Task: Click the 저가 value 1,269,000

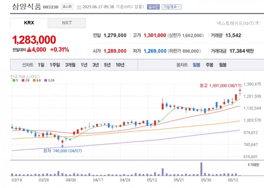Action: pyautogui.click(x=155, y=51)
